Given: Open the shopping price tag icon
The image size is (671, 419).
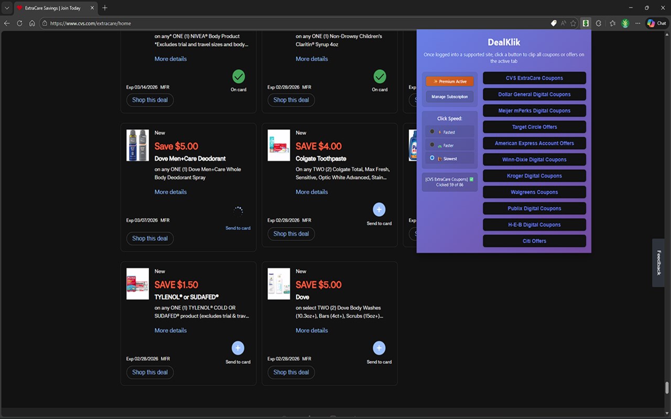Looking at the screenshot, I should (554, 23).
